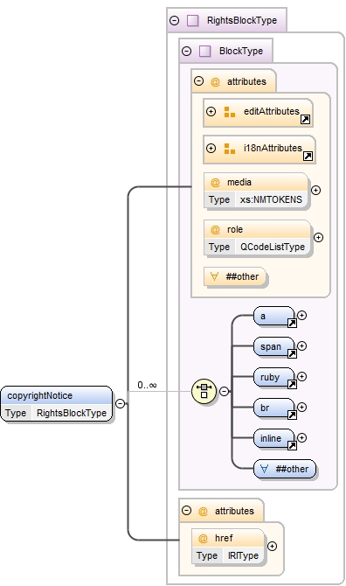Image resolution: width=346 pixels, height=586 pixels.
Task: Collapse the BlockType container
Action: (x=187, y=52)
